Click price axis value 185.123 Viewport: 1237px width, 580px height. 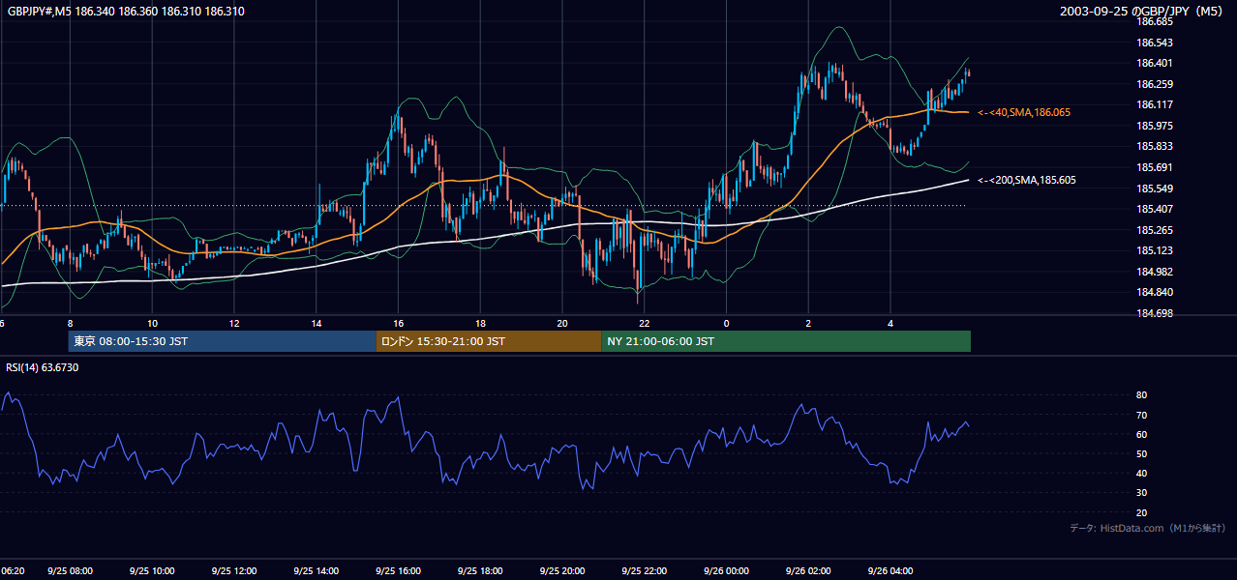click(1155, 250)
